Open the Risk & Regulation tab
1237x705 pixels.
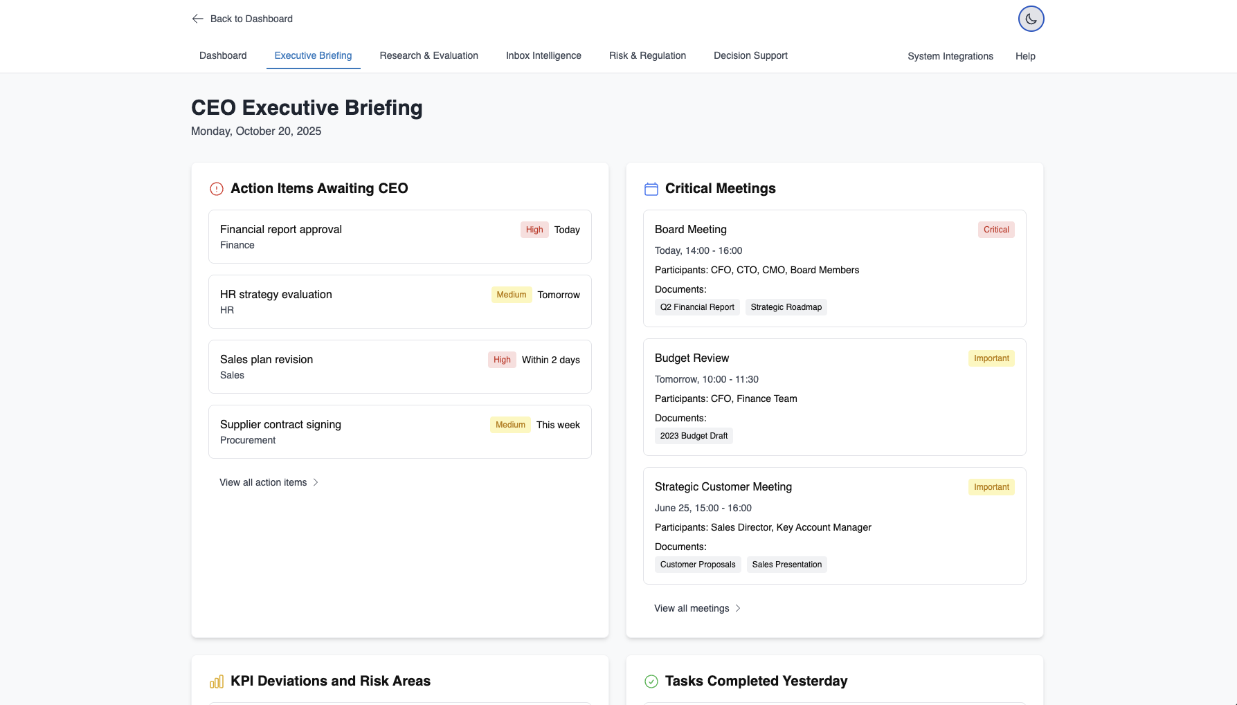[x=647, y=55]
